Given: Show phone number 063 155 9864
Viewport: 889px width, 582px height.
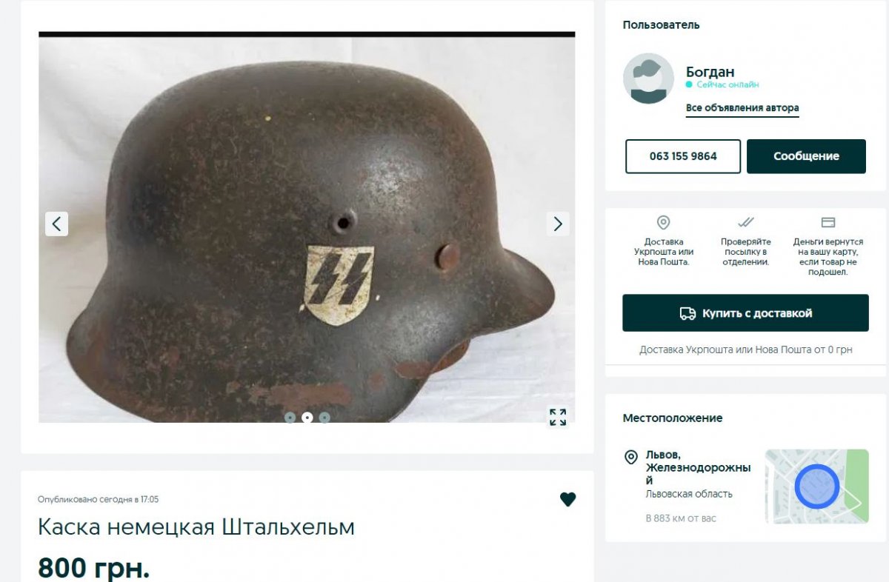Looking at the screenshot, I should tap(683, 156).
